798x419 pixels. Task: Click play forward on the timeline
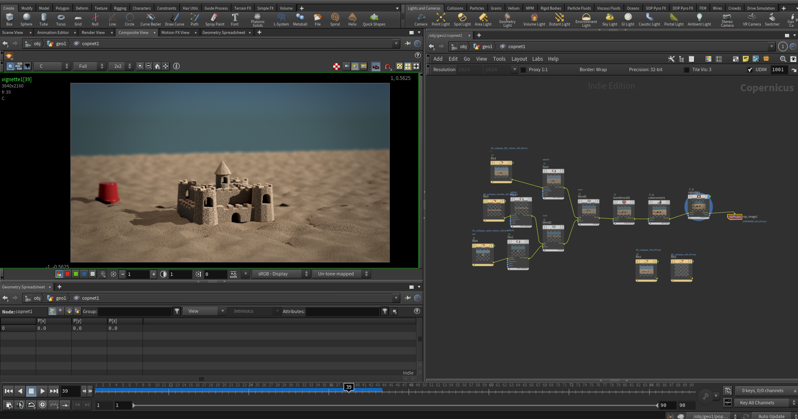[42, 391]
